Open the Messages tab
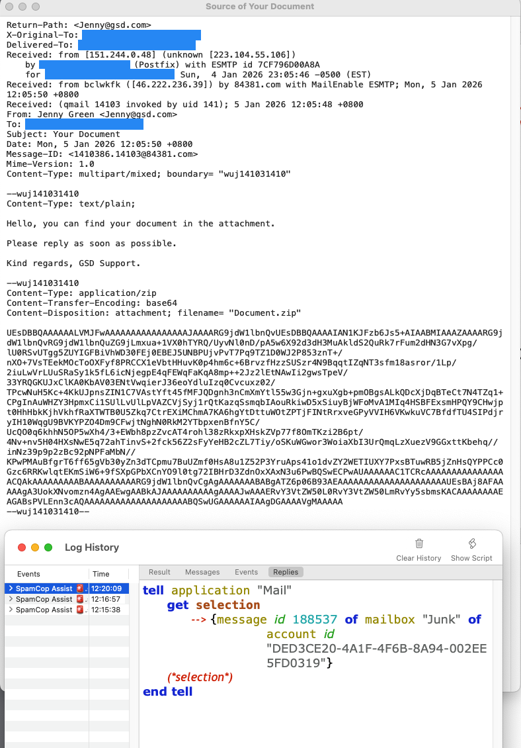The image size is (521, 748). (x=202, y=572)
